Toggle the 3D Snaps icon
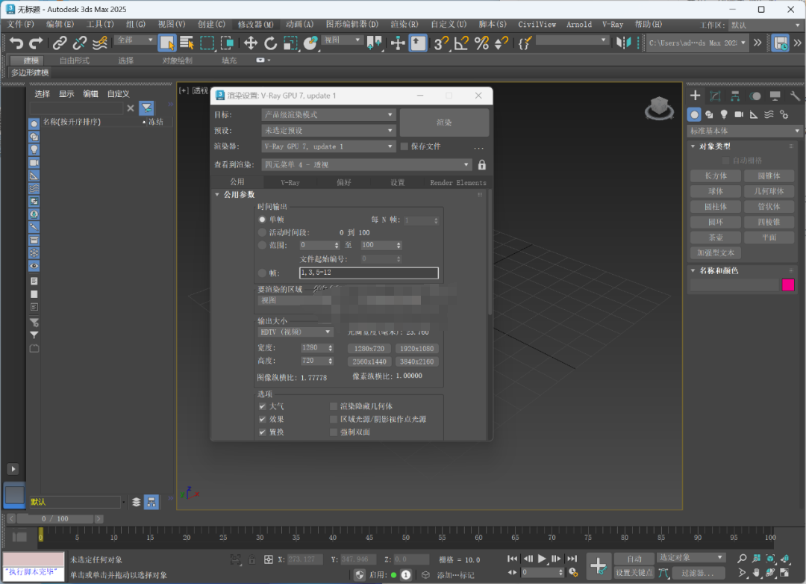 [440, 43]
